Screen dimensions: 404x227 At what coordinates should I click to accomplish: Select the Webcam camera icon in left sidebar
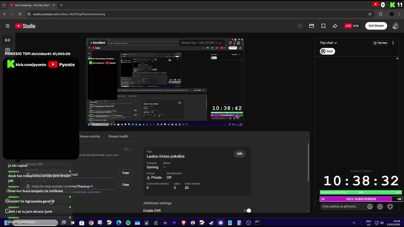[8, 50]
